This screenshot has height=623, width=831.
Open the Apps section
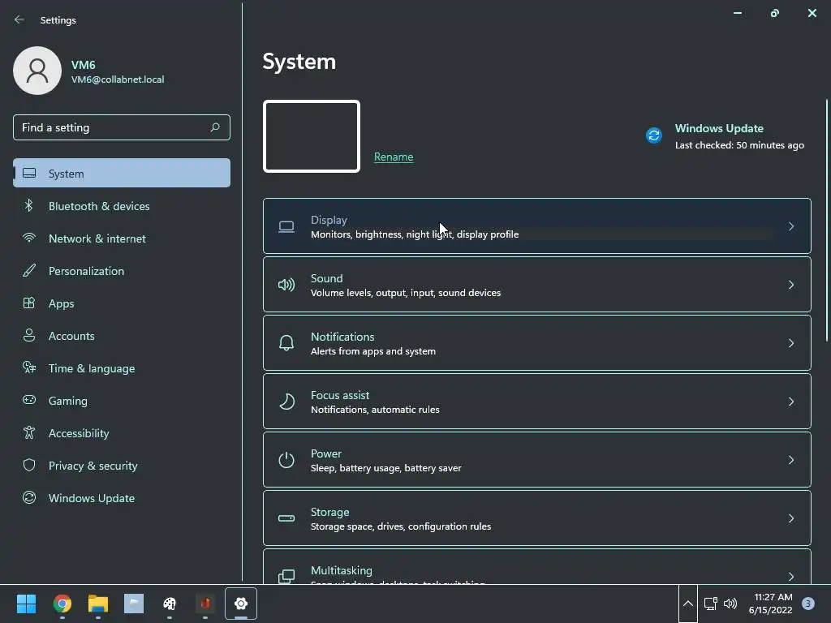point(122,303)
